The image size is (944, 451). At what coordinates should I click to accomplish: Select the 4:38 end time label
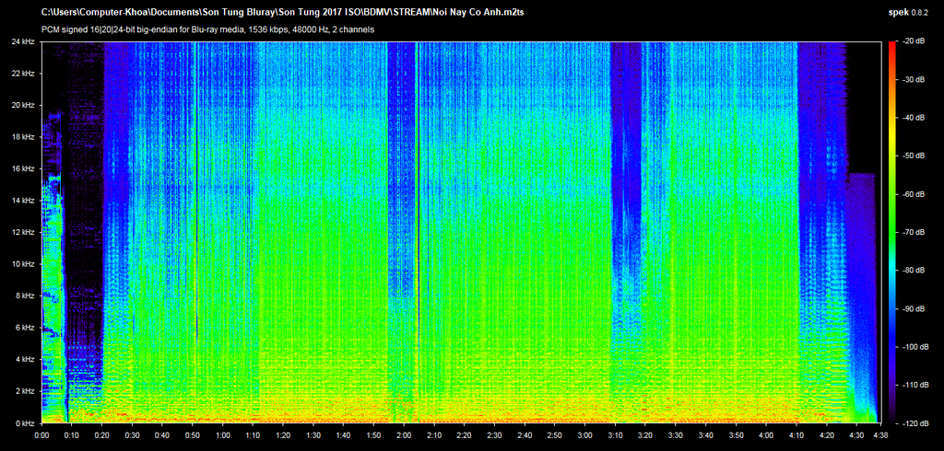point(879,434)
